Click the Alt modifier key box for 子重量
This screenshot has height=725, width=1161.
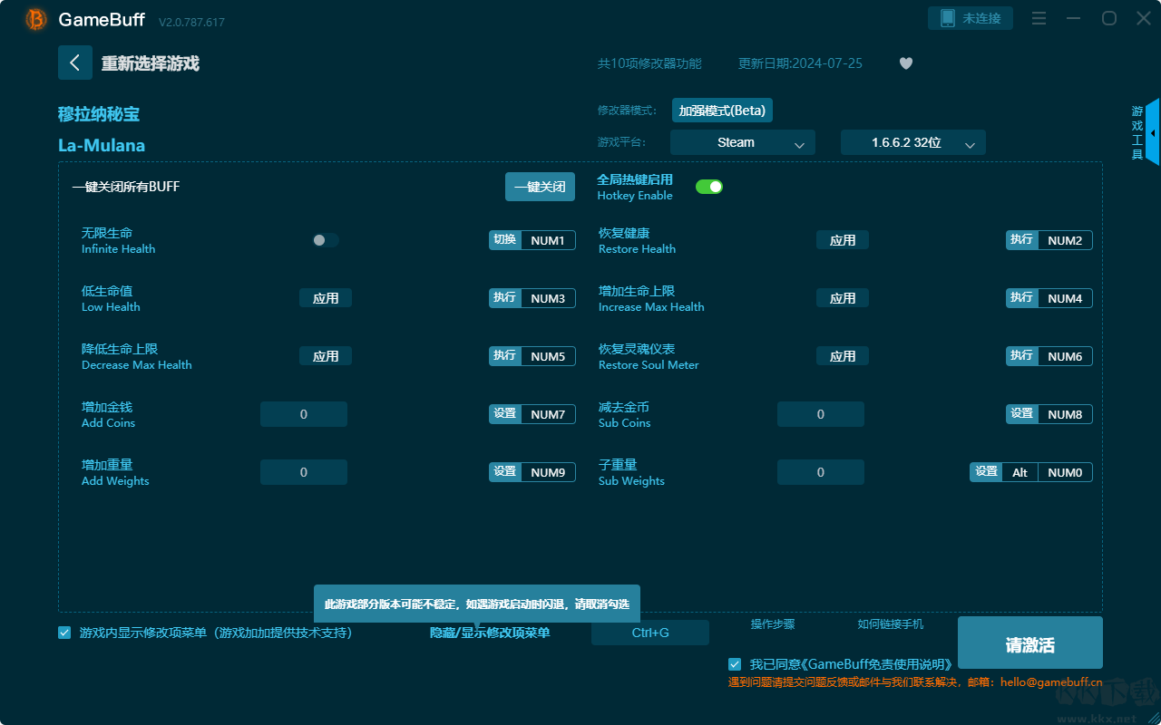[1020, 472]
